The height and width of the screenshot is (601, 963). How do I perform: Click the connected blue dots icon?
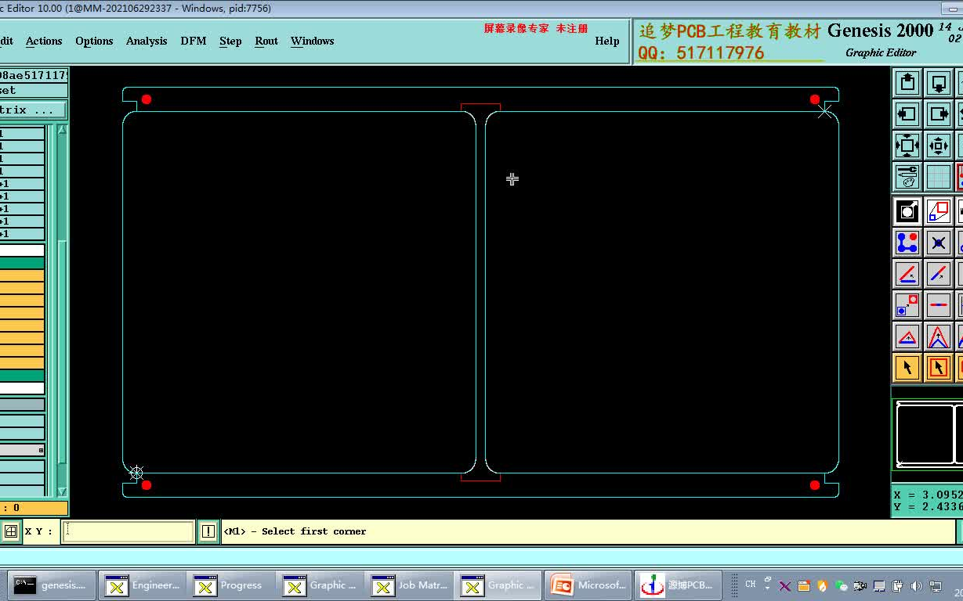[907, 242]
